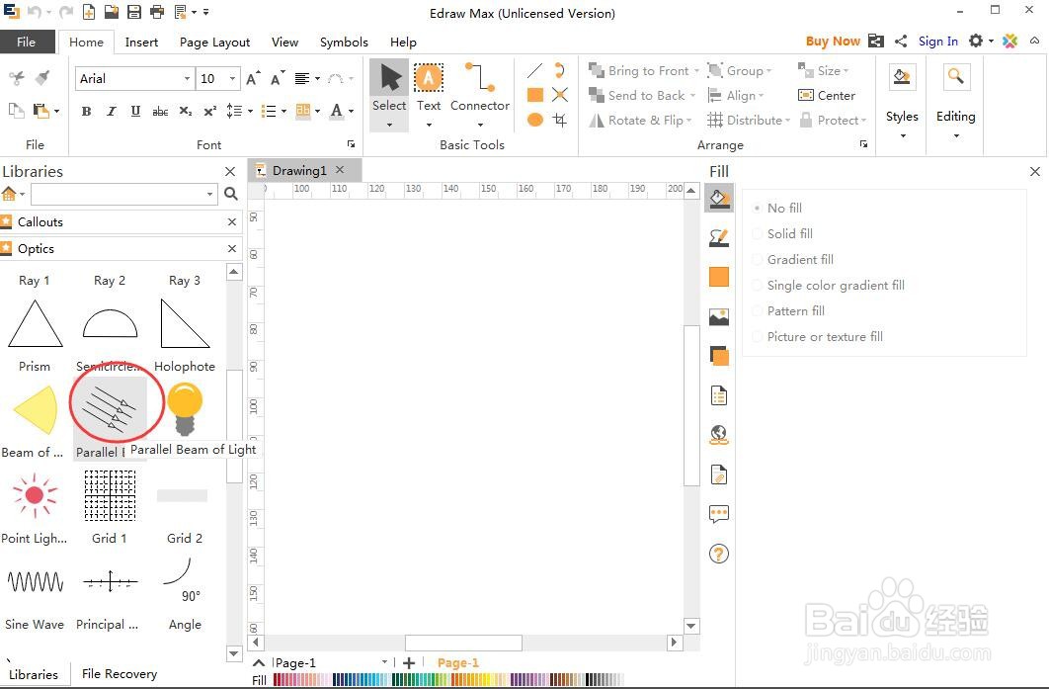Open the library search combo box

tap(124, 194)
